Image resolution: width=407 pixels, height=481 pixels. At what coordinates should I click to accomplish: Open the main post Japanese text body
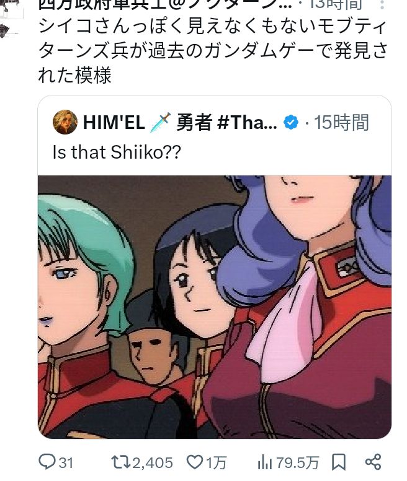(212, 51)
